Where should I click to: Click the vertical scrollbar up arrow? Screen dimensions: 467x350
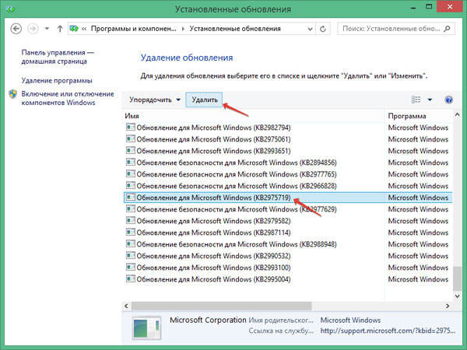(x=457, y=114)
